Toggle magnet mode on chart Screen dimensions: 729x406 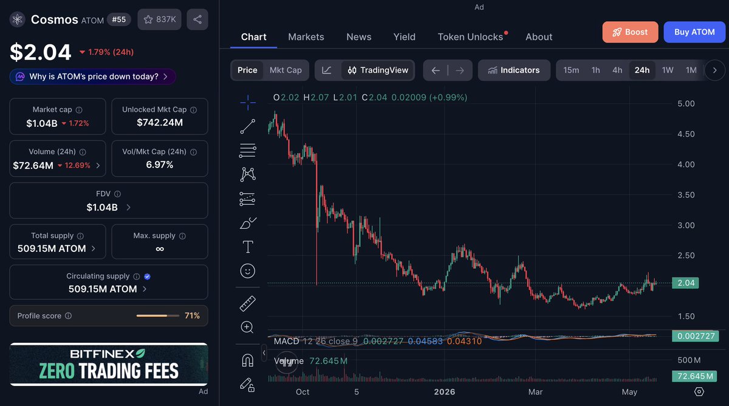[x=247, y=360]
